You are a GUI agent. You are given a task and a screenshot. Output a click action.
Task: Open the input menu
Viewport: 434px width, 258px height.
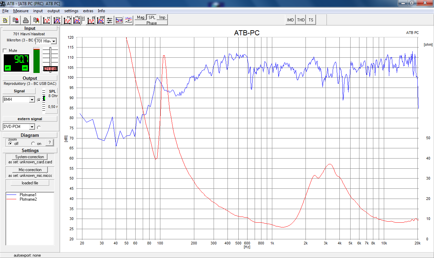38,11
